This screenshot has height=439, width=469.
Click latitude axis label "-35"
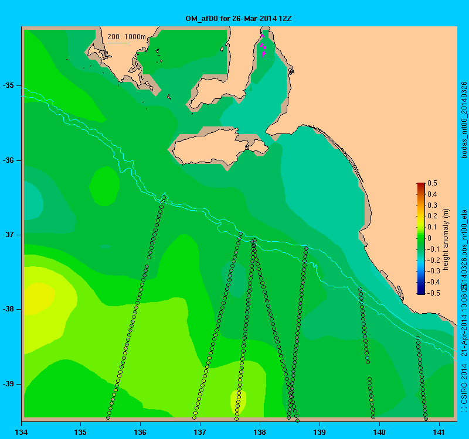click(x=8, y=85)
